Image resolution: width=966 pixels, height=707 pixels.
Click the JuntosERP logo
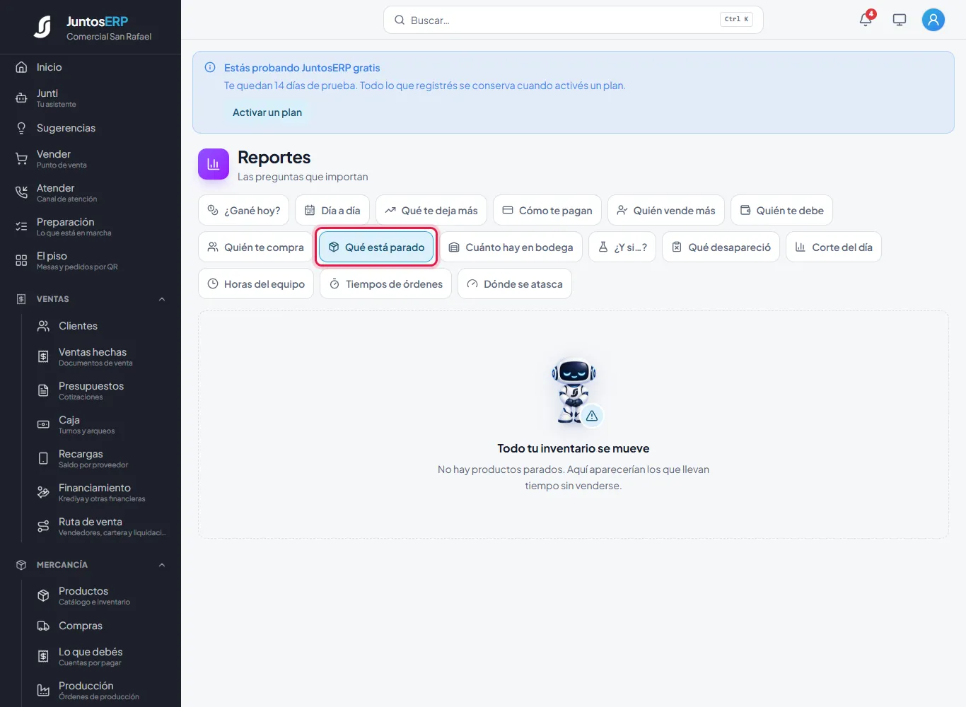coord(42,27)
